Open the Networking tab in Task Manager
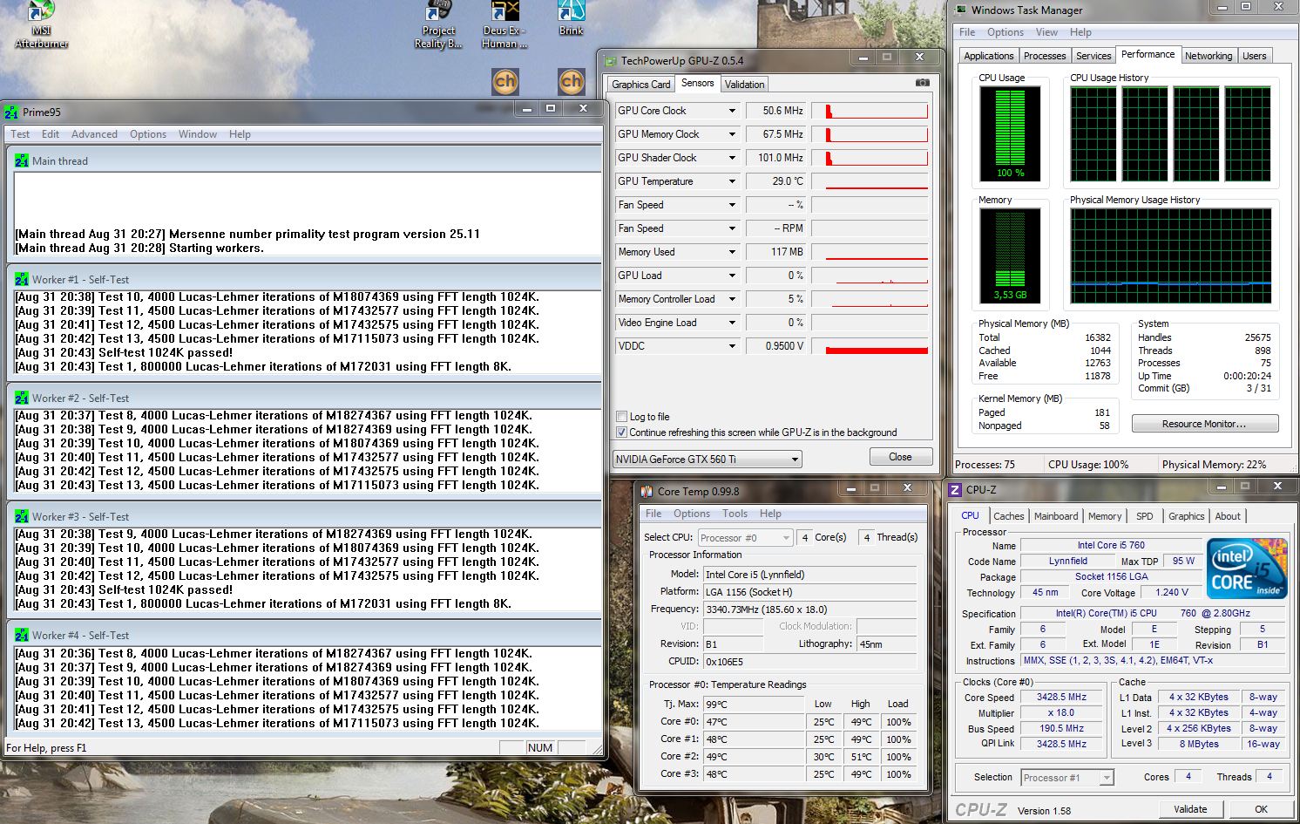This screenshot has width=1300, height=824. [1209, 56]
